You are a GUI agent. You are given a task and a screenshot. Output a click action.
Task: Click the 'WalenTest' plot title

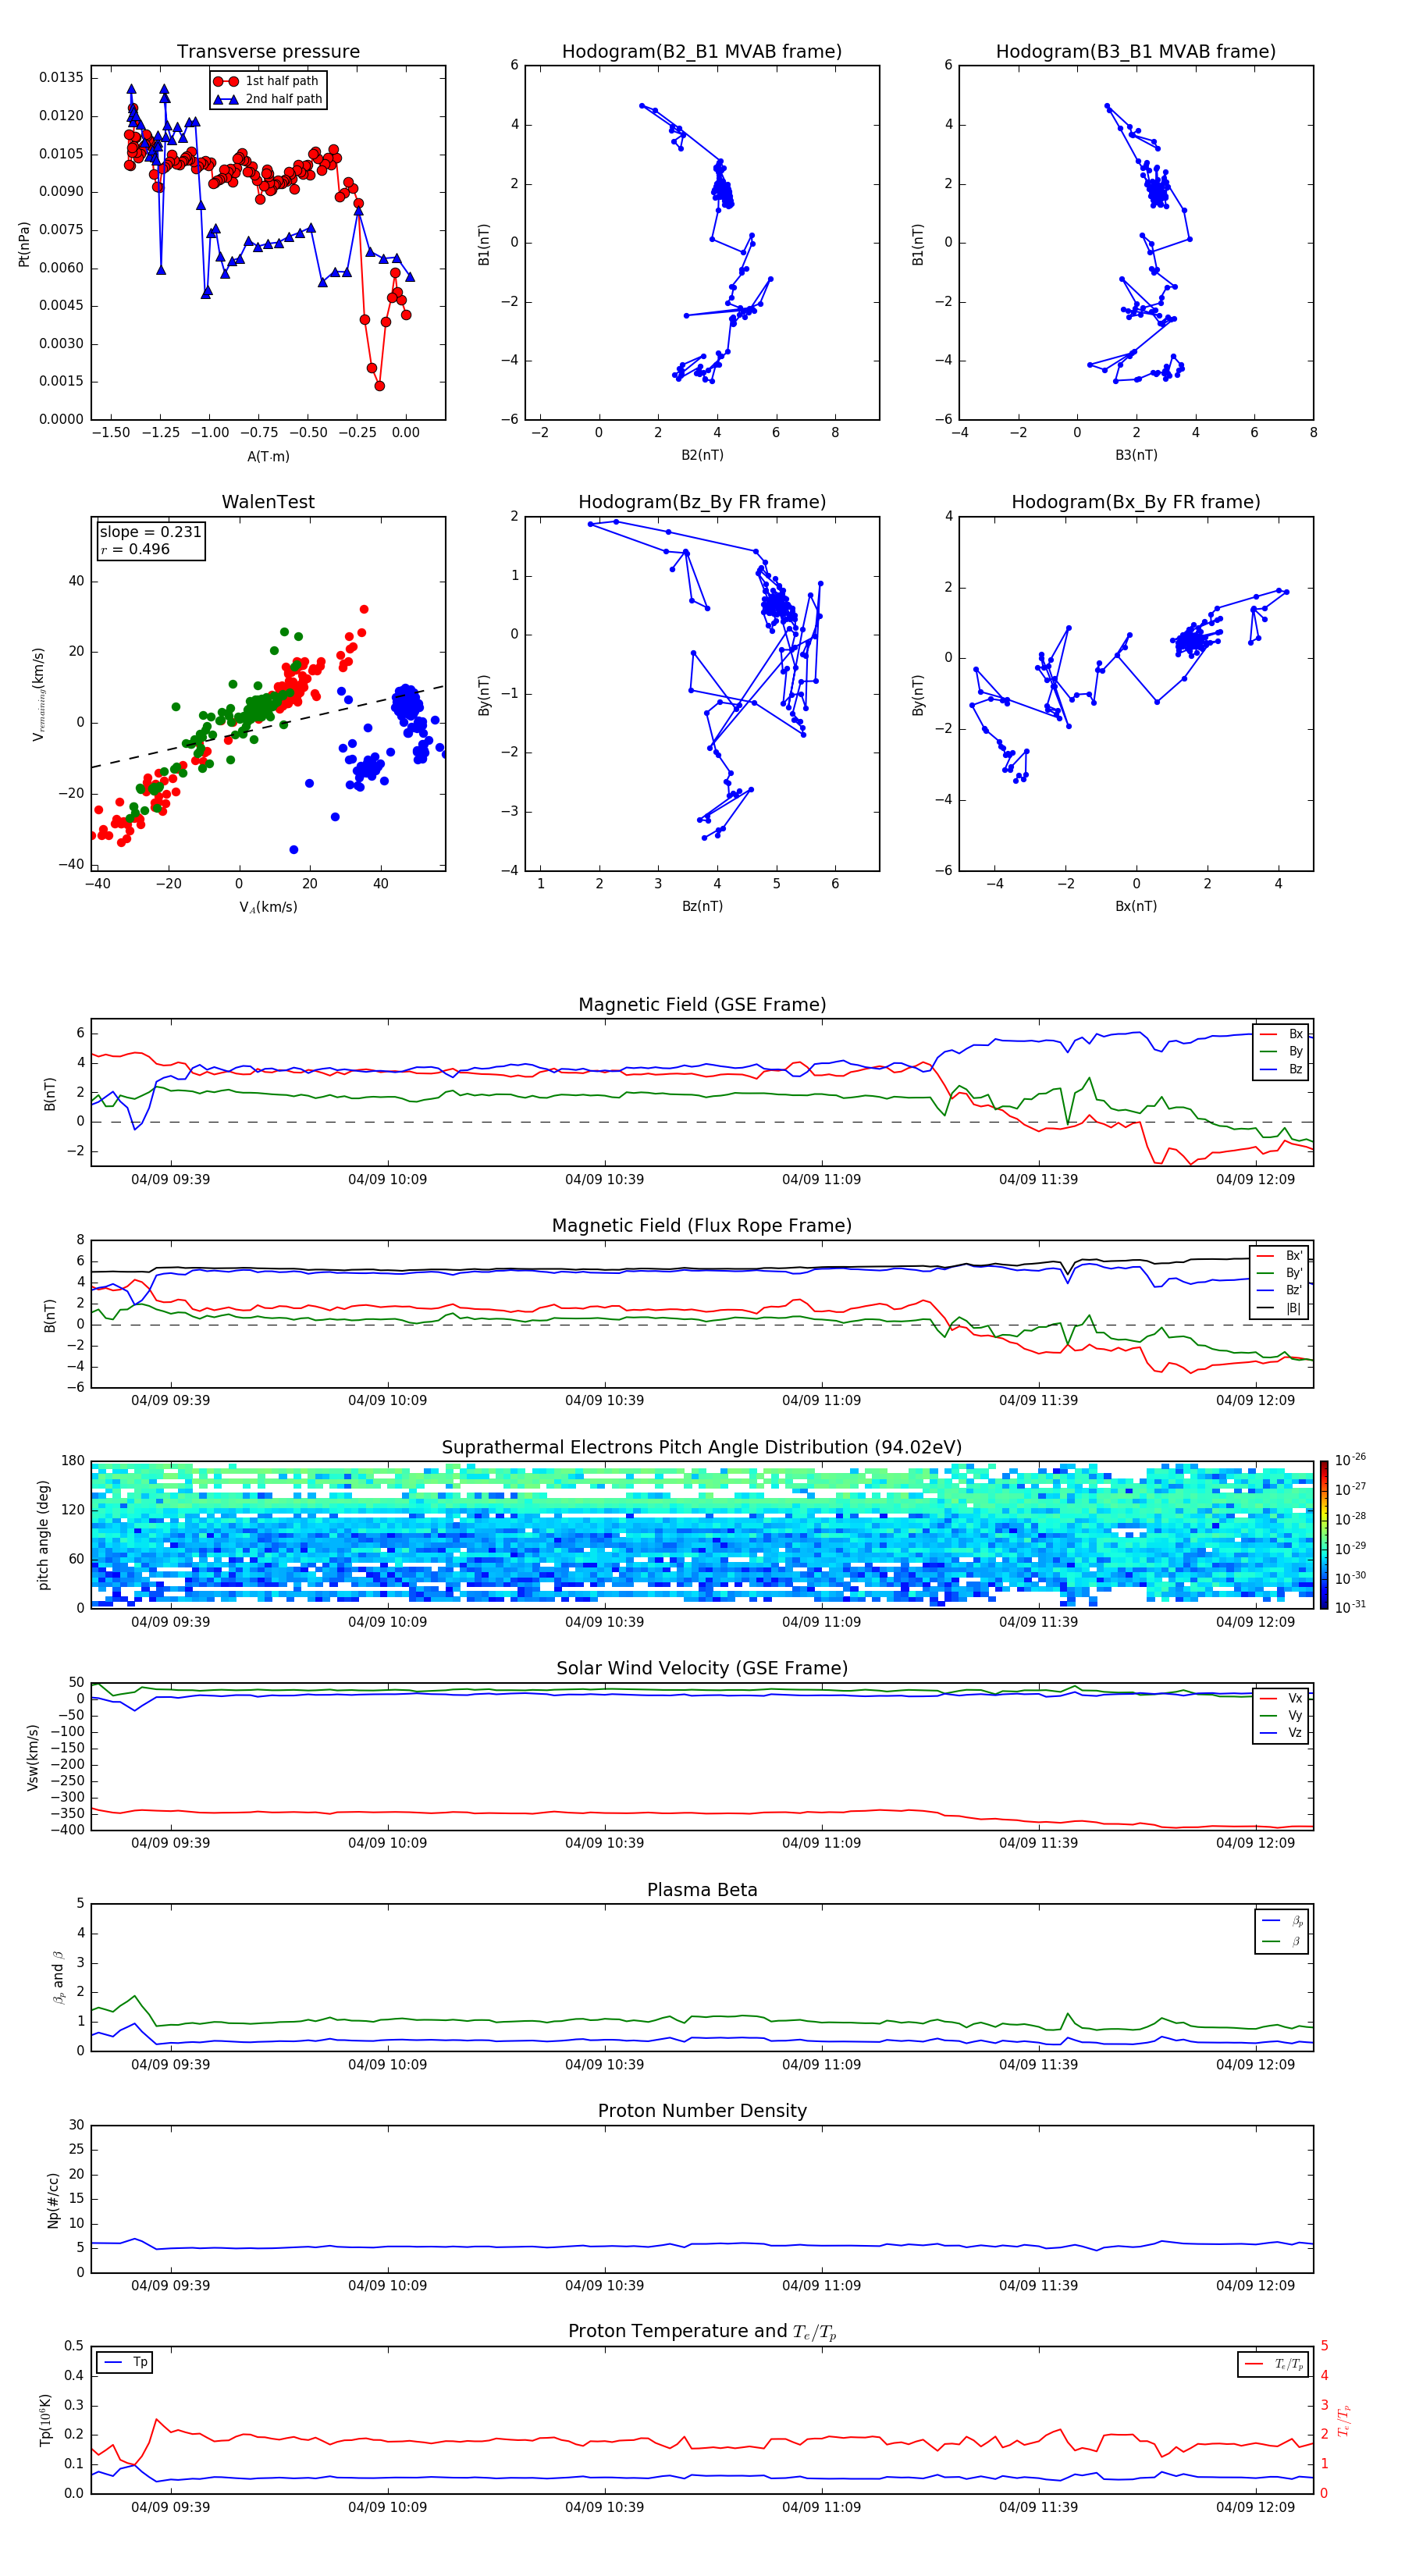(268, 502)
